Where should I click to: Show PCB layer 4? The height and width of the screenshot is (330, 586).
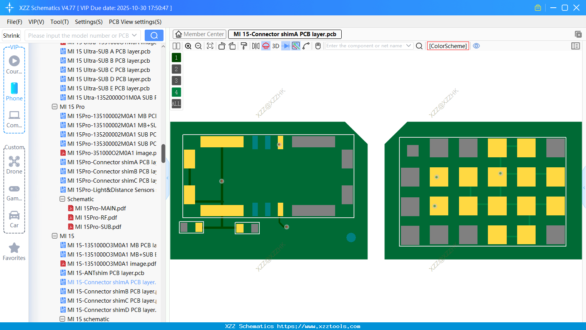[176, 92]
